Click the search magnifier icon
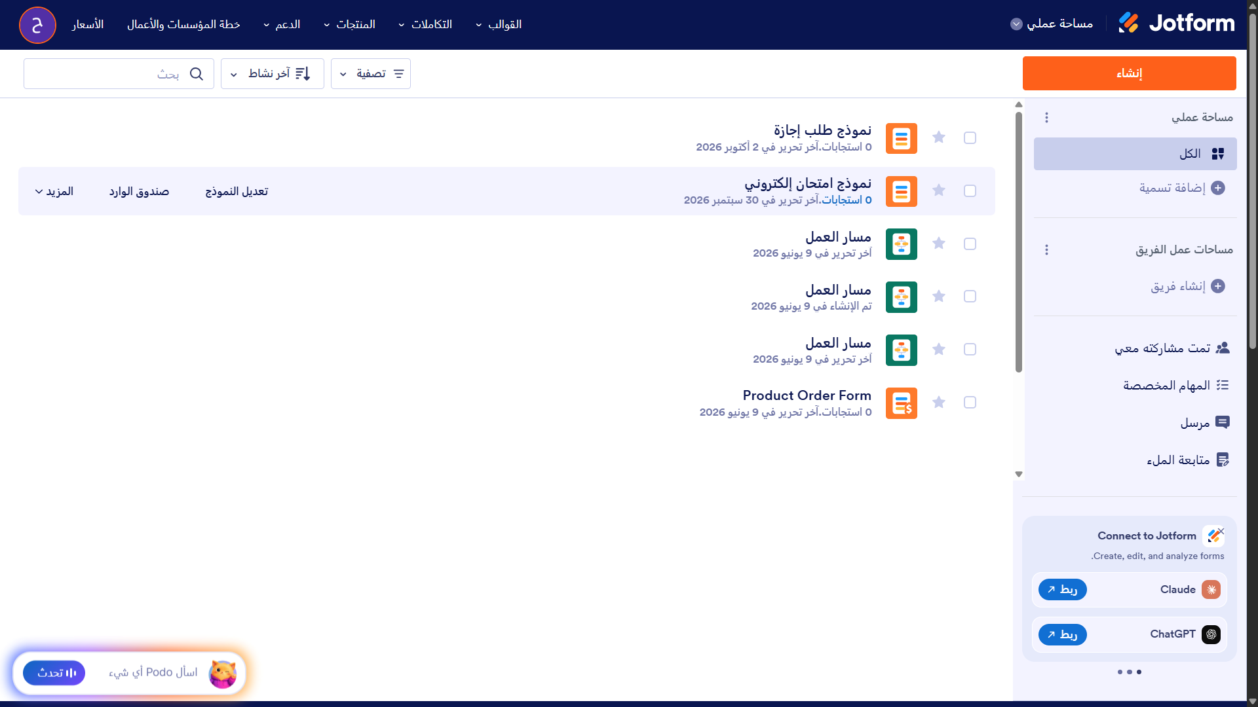This screenshot has height=707, width=1258. tap(197, 74)
